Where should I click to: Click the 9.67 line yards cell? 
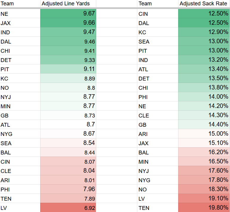(x=68, y=14)
